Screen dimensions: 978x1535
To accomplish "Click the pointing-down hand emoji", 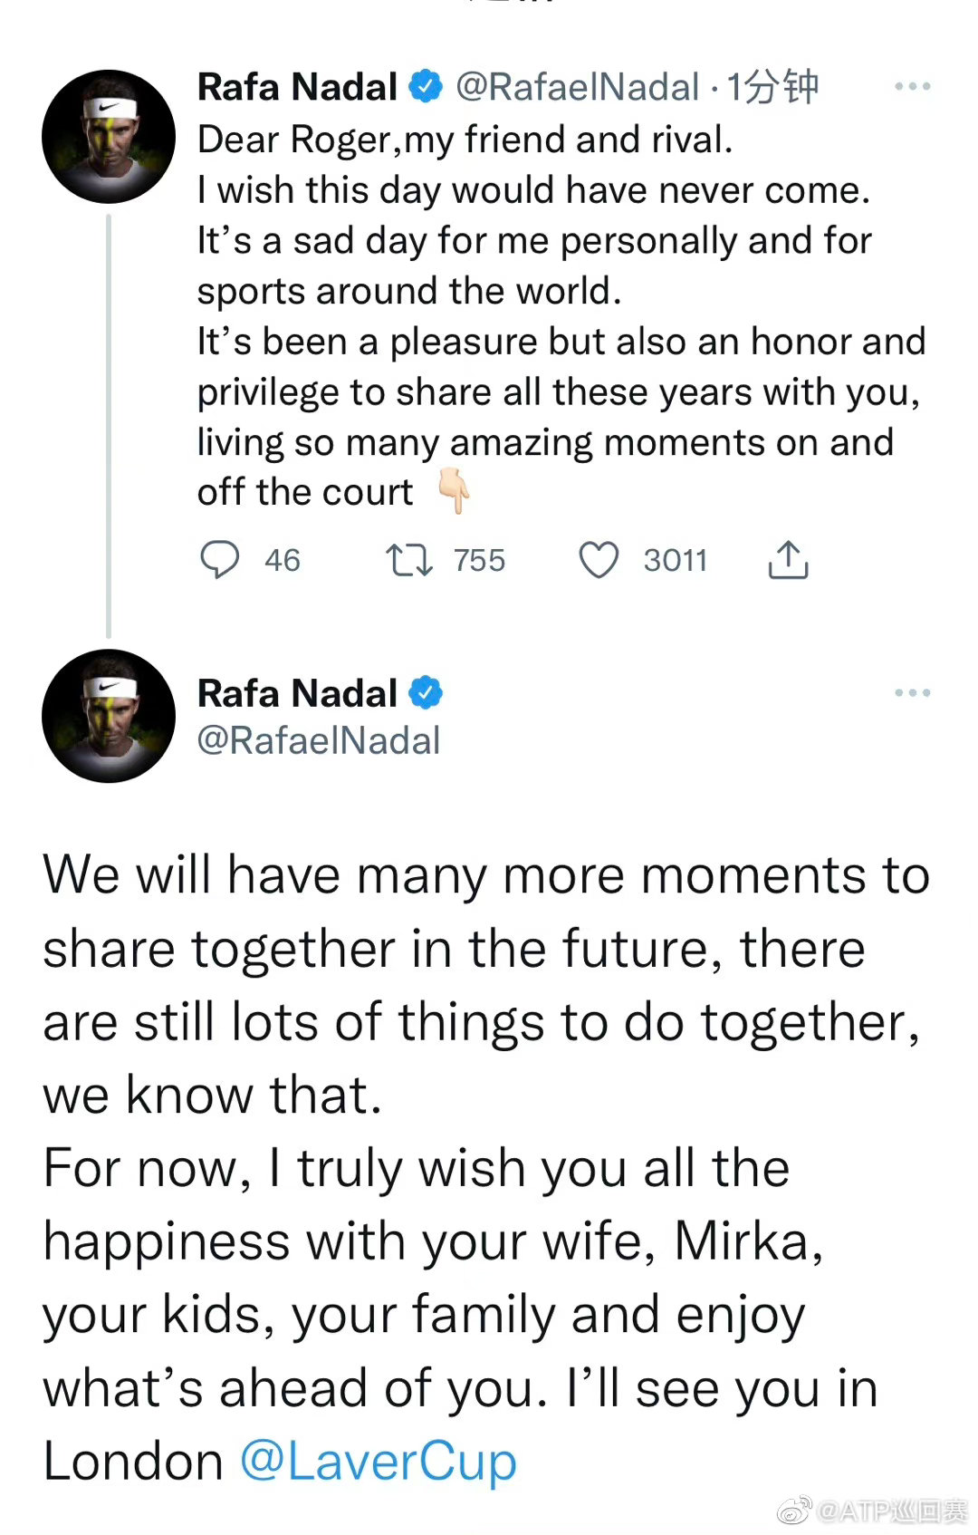I will 454,491.
